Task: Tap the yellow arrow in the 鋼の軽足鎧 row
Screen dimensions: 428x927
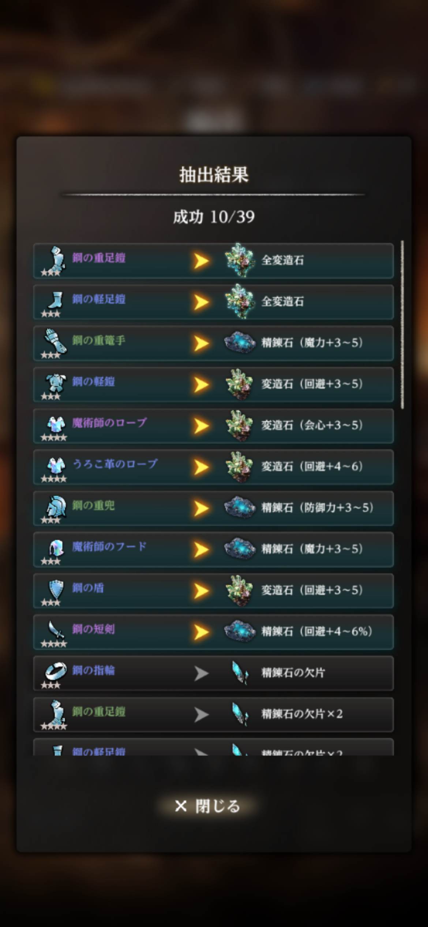Action: (x=201, y=302)
